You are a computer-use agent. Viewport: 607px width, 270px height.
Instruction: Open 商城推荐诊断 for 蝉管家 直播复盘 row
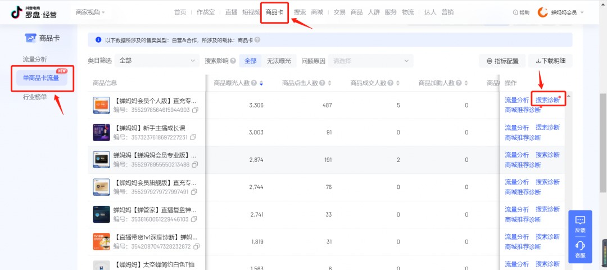[x=523, y=219]
